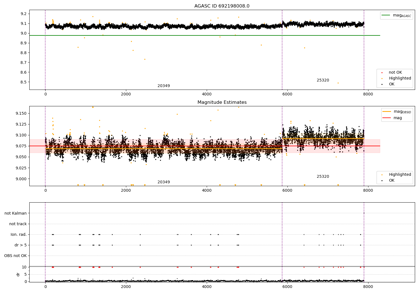Screen dimensions: 419x293
Task: Select the red mag legend entry in middle panel
Action: (x=392, y=118)
